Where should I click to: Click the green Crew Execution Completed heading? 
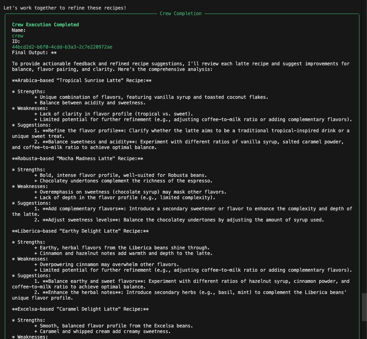click(x=45, y=25)
